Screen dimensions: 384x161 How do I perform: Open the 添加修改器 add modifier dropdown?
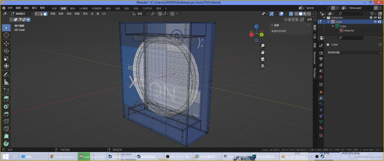[354, 53]
